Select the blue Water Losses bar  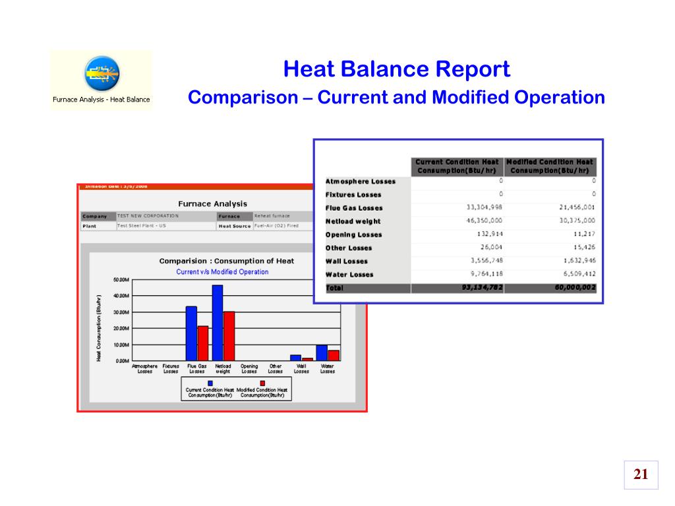pyautogui.click(x=322, y=353)
